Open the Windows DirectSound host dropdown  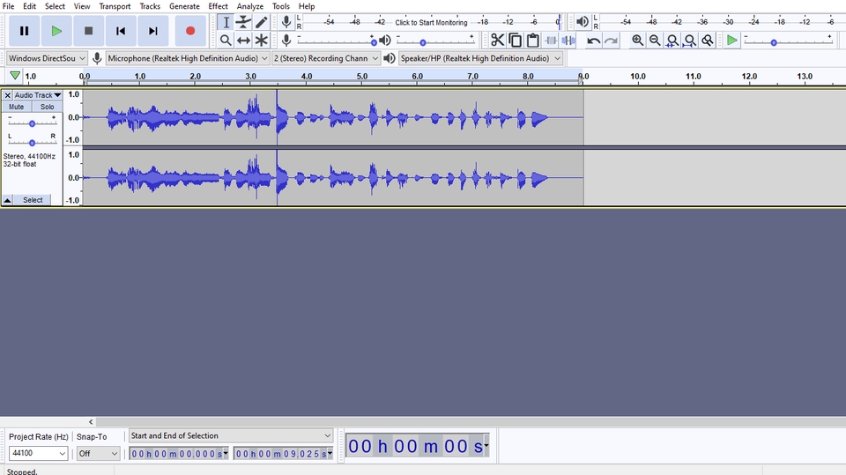(x=47, y=58)
